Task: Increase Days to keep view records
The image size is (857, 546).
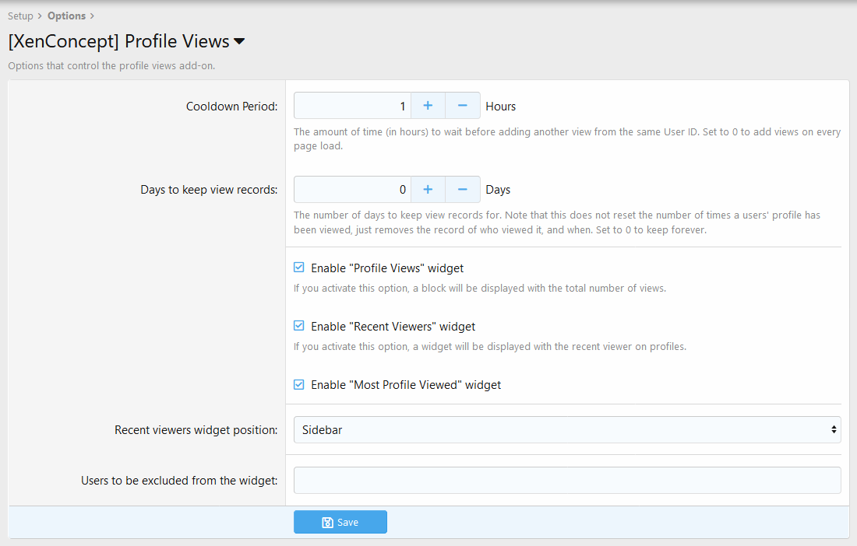Action: 428,189
